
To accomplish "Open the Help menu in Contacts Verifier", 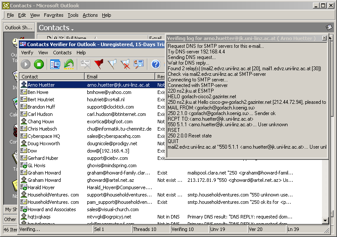I will (81, 53).
